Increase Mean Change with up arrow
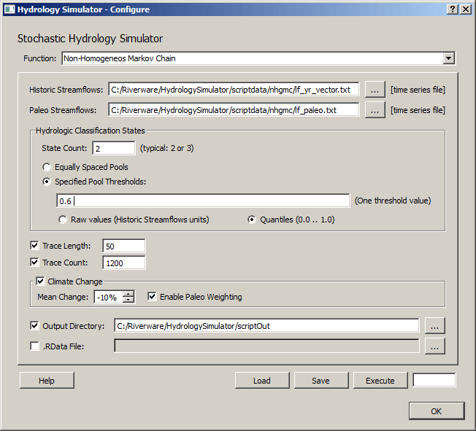This screenshot has height=431, width=476. tap(128, 294)
